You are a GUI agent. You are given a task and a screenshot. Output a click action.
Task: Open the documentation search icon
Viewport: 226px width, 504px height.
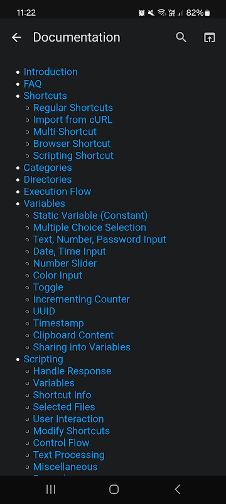click(181, 37)
